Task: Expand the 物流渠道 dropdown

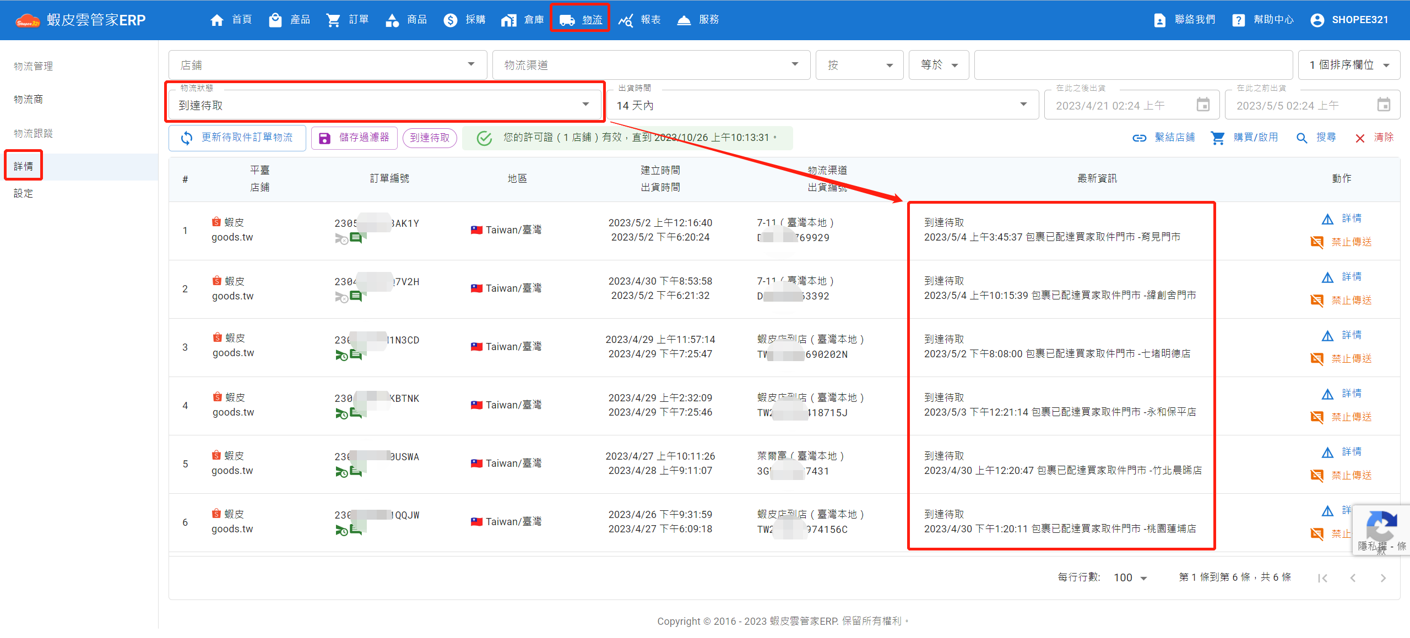Action: (x=652, y=65)
